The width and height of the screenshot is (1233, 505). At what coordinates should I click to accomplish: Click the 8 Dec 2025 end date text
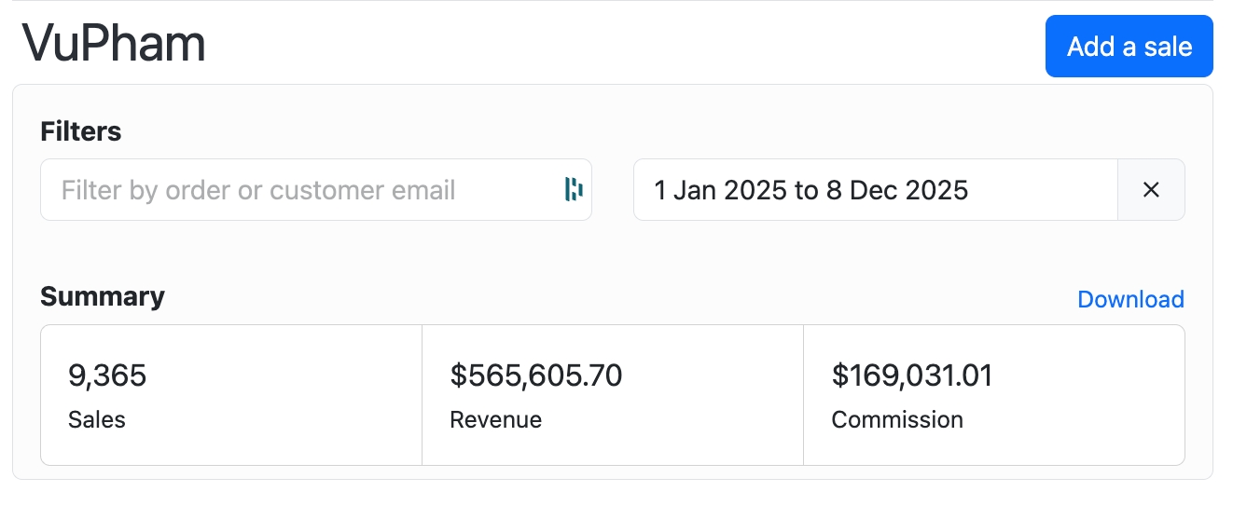click(896, 190)
